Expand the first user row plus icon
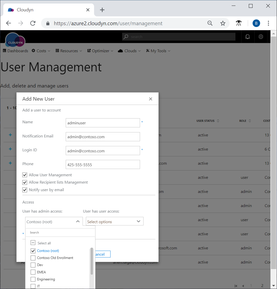The width and height of the screenshot is (277, 289). coord(10,135)
